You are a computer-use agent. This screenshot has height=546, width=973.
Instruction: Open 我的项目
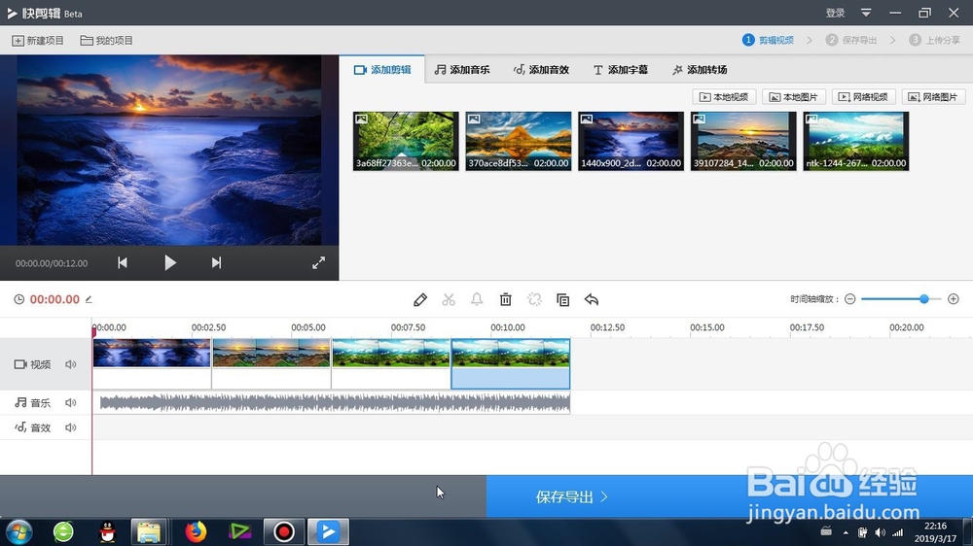[107, 40]
